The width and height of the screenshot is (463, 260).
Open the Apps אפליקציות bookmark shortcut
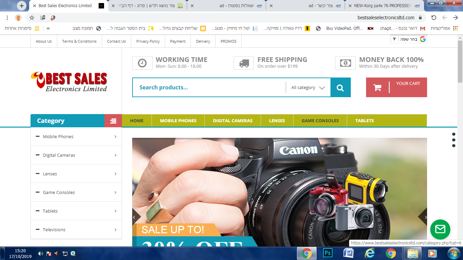pos(444,28)
